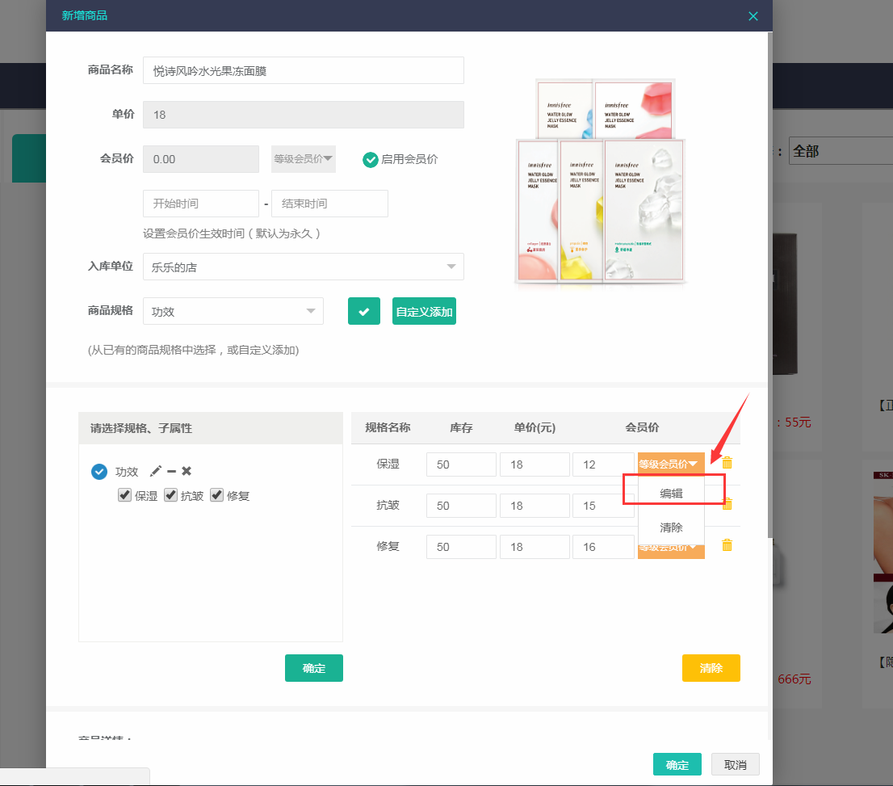Click the 单价 field in the 抗皱 row
The width and height of the screenshot is (893, 786).
pyautogui.click(x=535, y=506)
